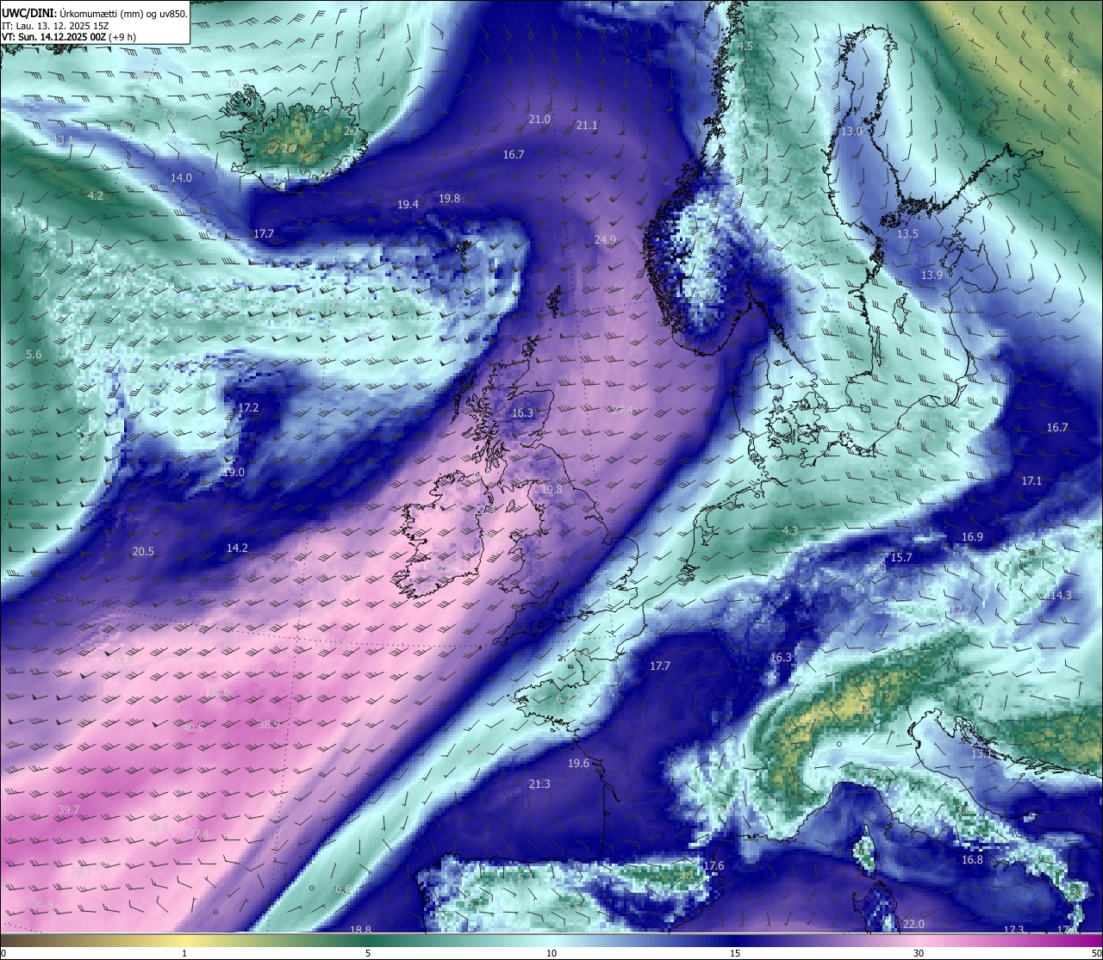Click the colour scale tick labelled 0
1103x960 pixels.
[3, 953]
